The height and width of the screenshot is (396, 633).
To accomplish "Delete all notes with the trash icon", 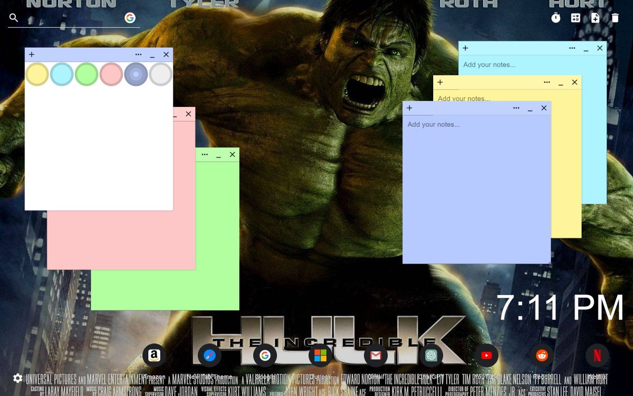I will tap(615, 18).
